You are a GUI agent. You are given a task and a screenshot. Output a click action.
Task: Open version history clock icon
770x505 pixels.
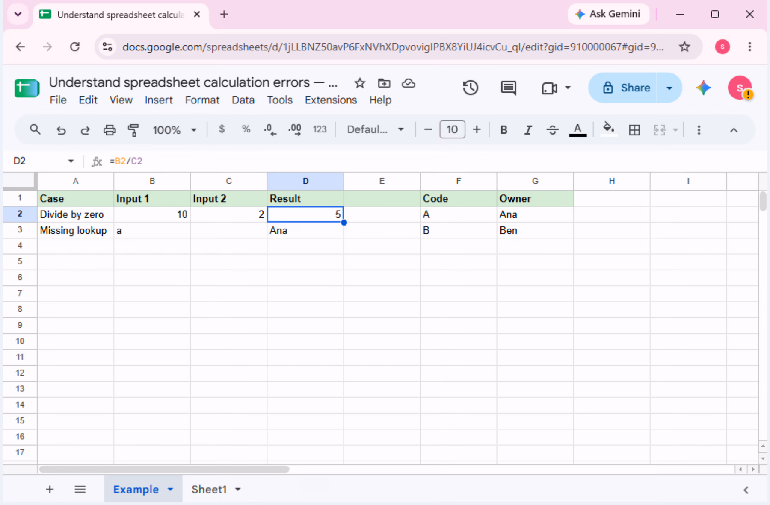(471, 88)
